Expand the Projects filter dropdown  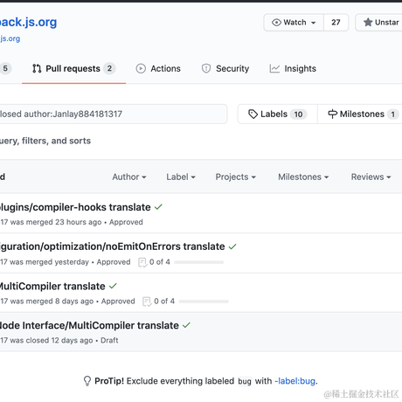(x=235, y=177)
